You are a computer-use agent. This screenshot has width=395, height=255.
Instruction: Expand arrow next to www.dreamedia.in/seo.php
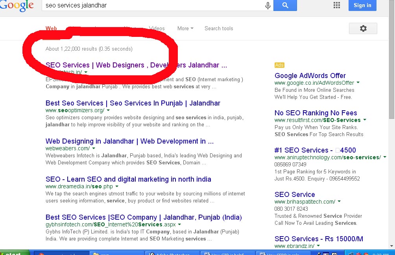coord(117,186)
